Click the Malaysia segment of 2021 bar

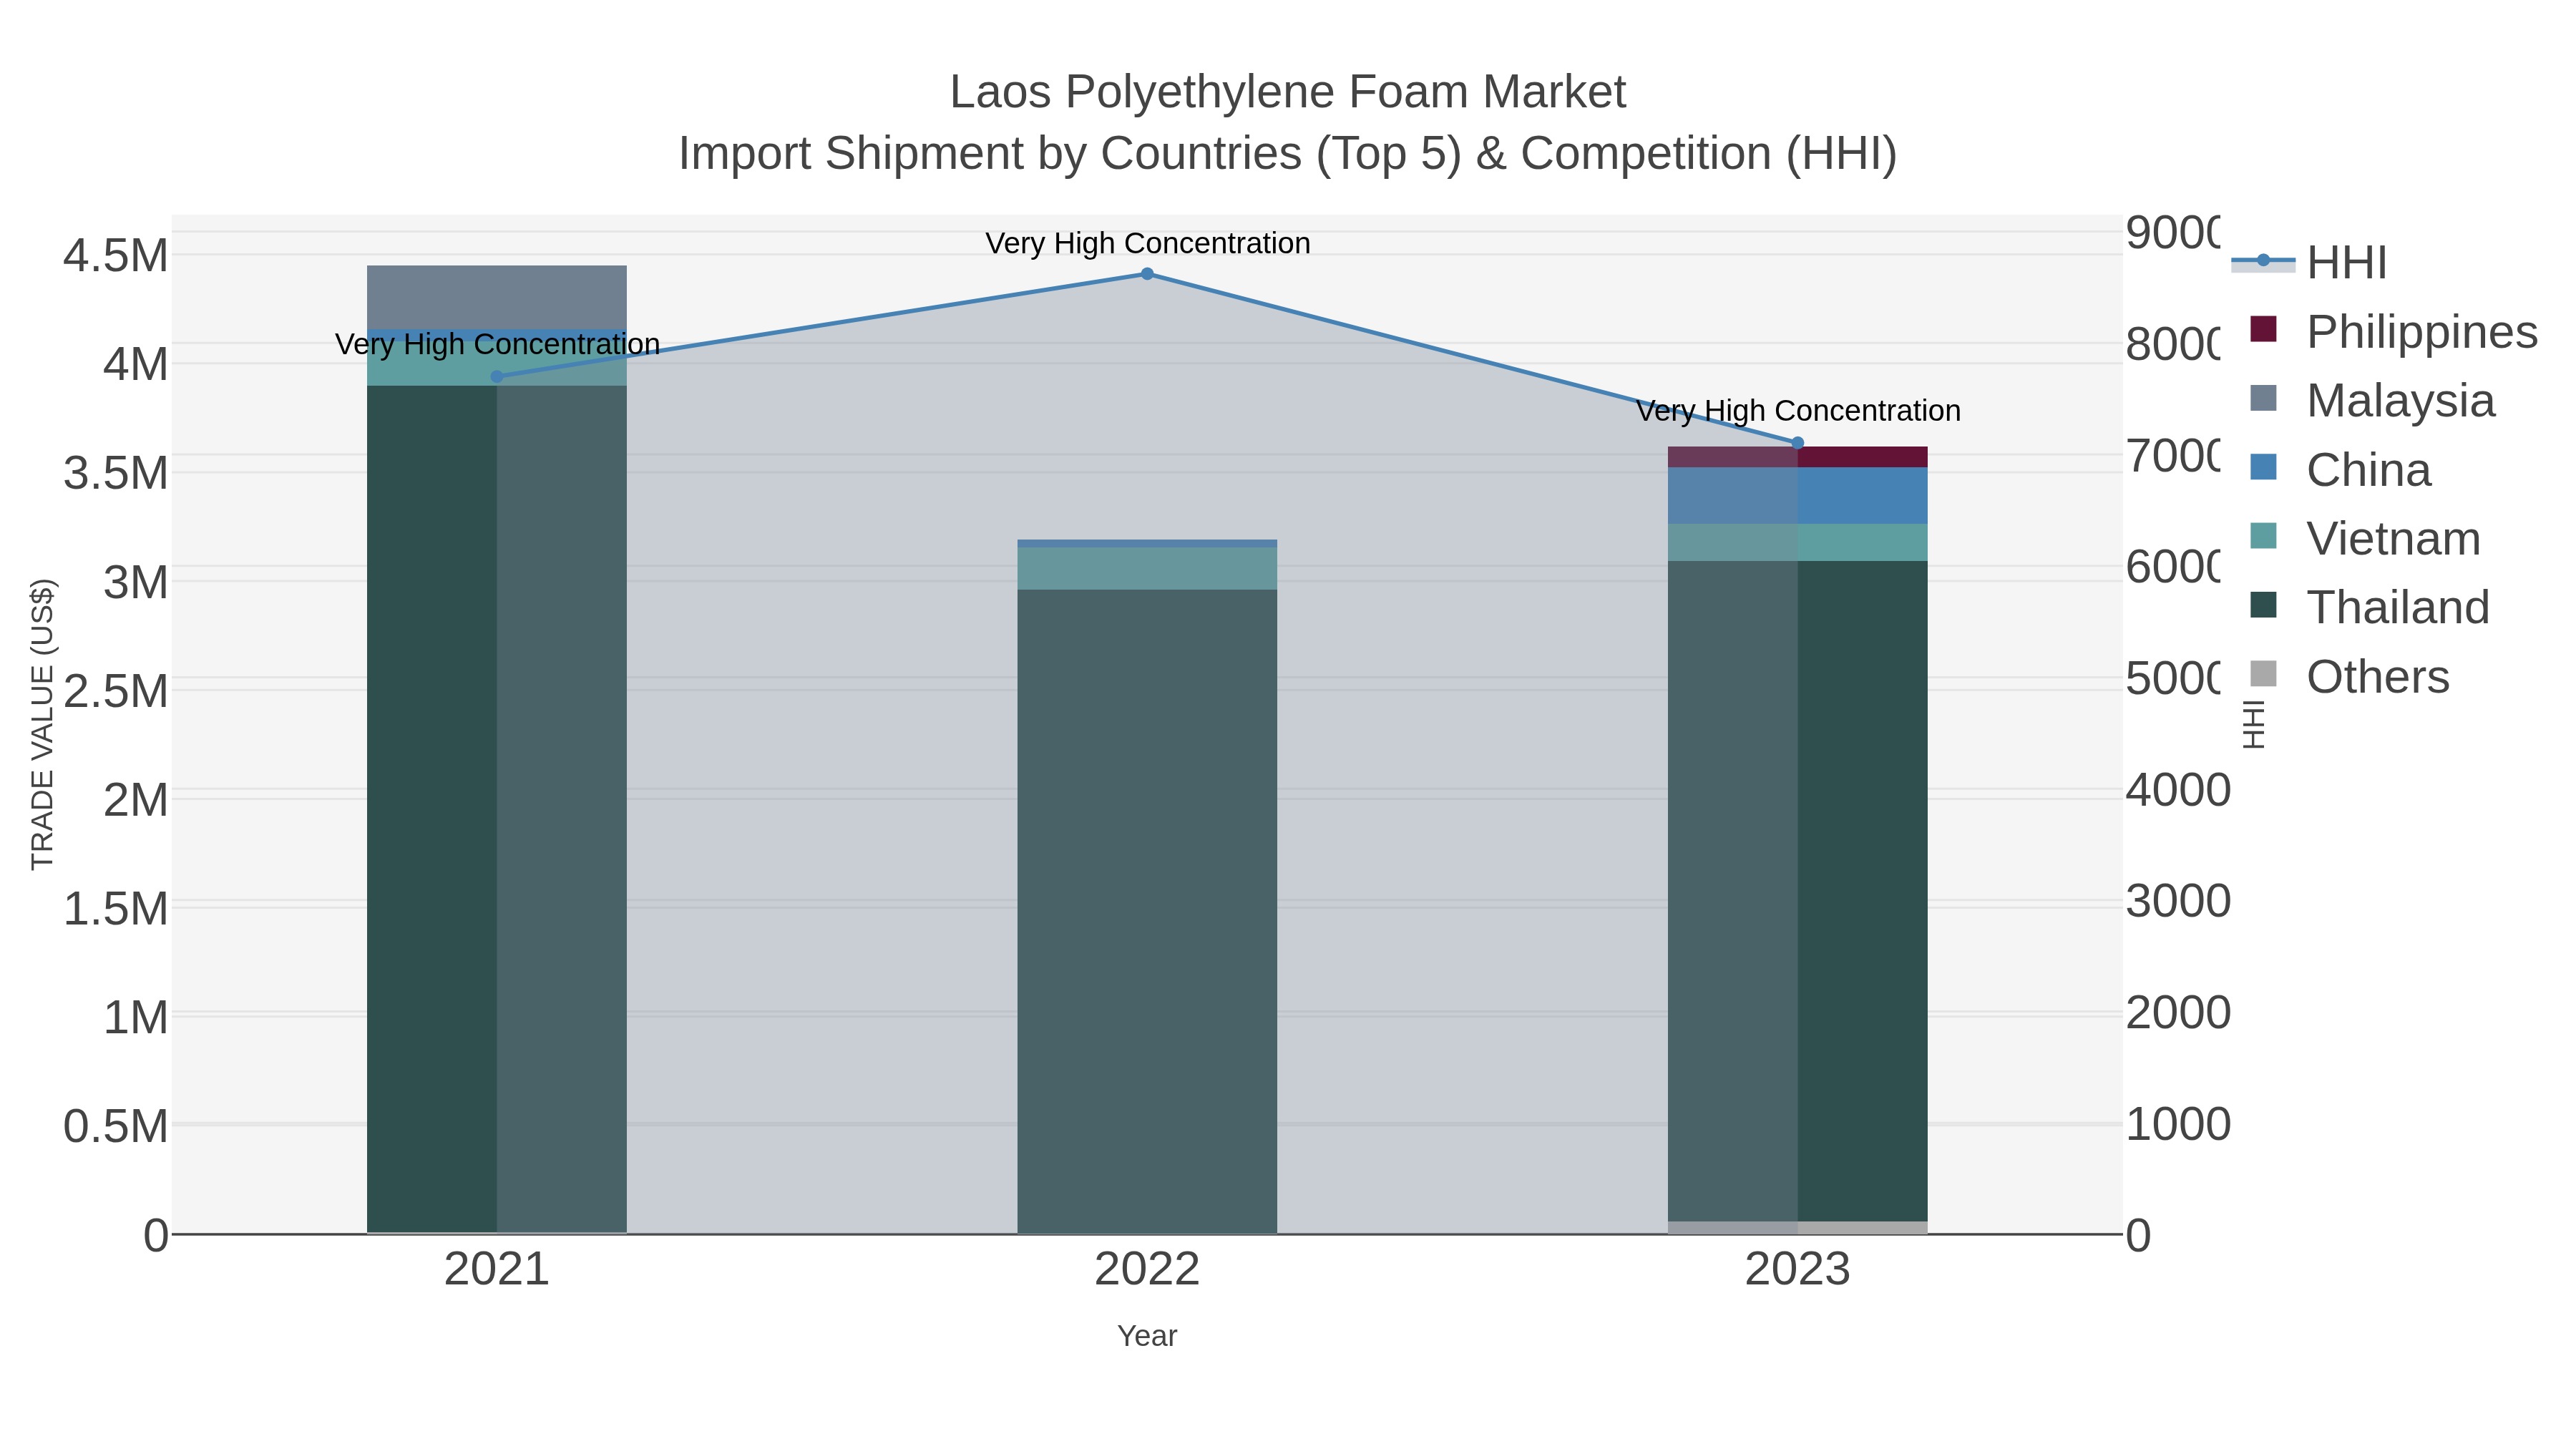coord(497,297)
